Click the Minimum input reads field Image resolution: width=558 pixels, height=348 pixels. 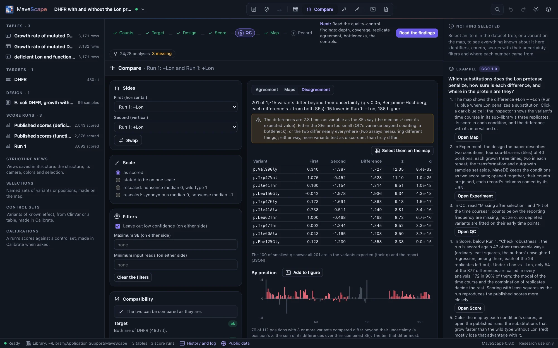coord(176,265)
